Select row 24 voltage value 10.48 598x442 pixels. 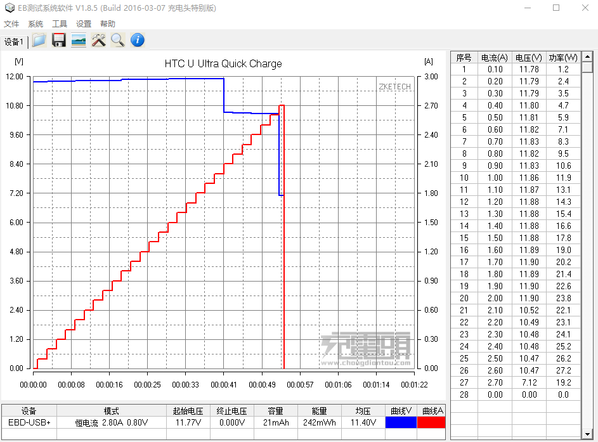529,346
